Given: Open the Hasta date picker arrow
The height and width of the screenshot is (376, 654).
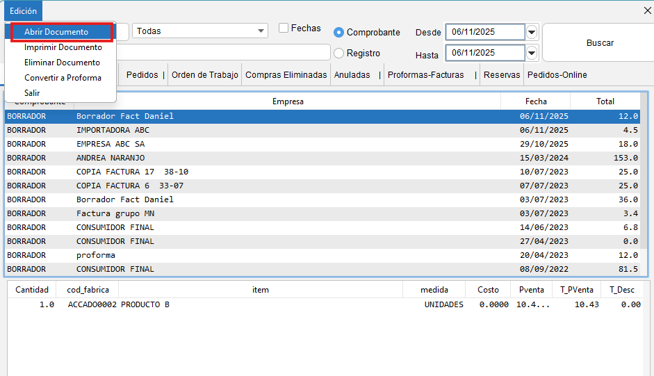Looking at the screenshot, I should coord(532,53).
